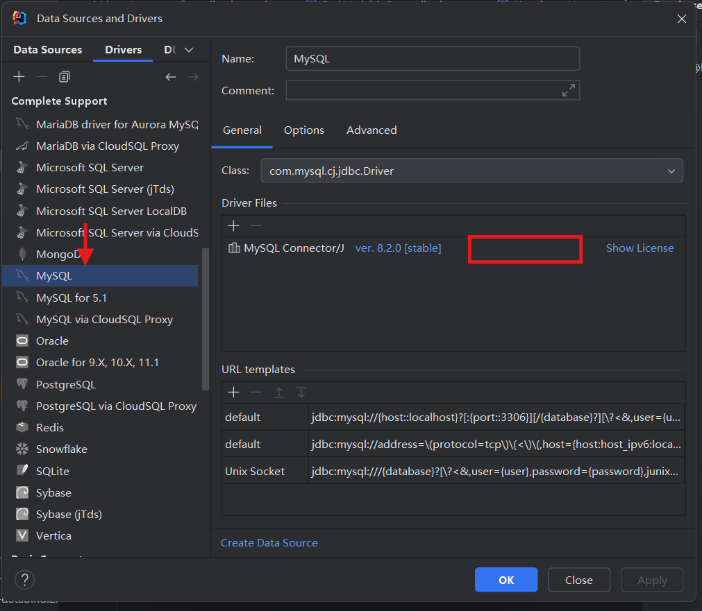Click the PostgreSQL elephant icon
Image resolution: width=702 pixels, height=611 pixels.
point(22,384)
